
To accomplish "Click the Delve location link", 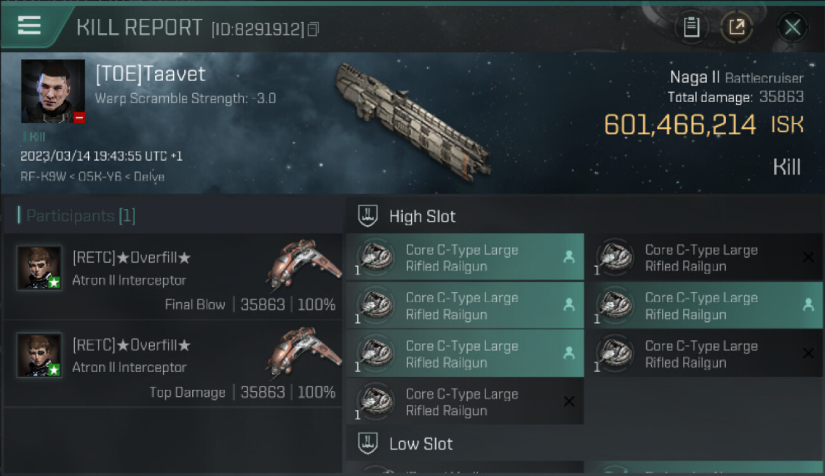I will point(150,177).
